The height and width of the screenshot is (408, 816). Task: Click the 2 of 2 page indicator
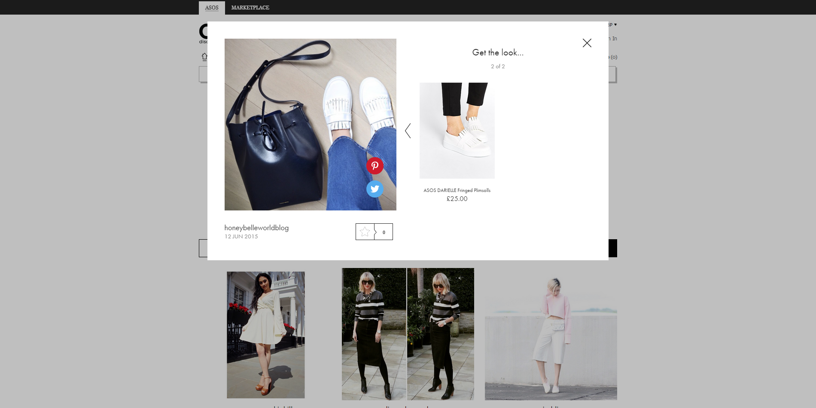497,67
